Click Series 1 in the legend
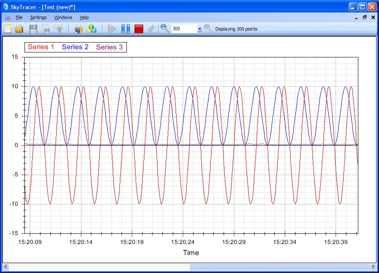 tap(41, 47)
